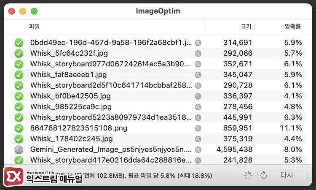Viewport: 316px width, 190px height.
Task: Reveal Whisk_178402c245.jpg with magnifier icon
Action: [x=198, y=139]
